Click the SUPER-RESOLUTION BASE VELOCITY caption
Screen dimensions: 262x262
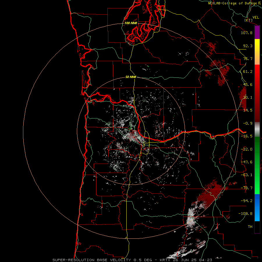tap(92, 260)
